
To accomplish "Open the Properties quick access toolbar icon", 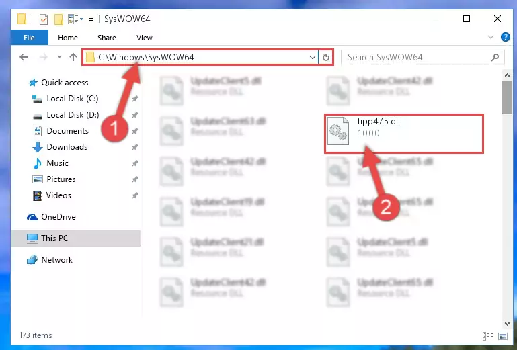I will coord(44,19).
